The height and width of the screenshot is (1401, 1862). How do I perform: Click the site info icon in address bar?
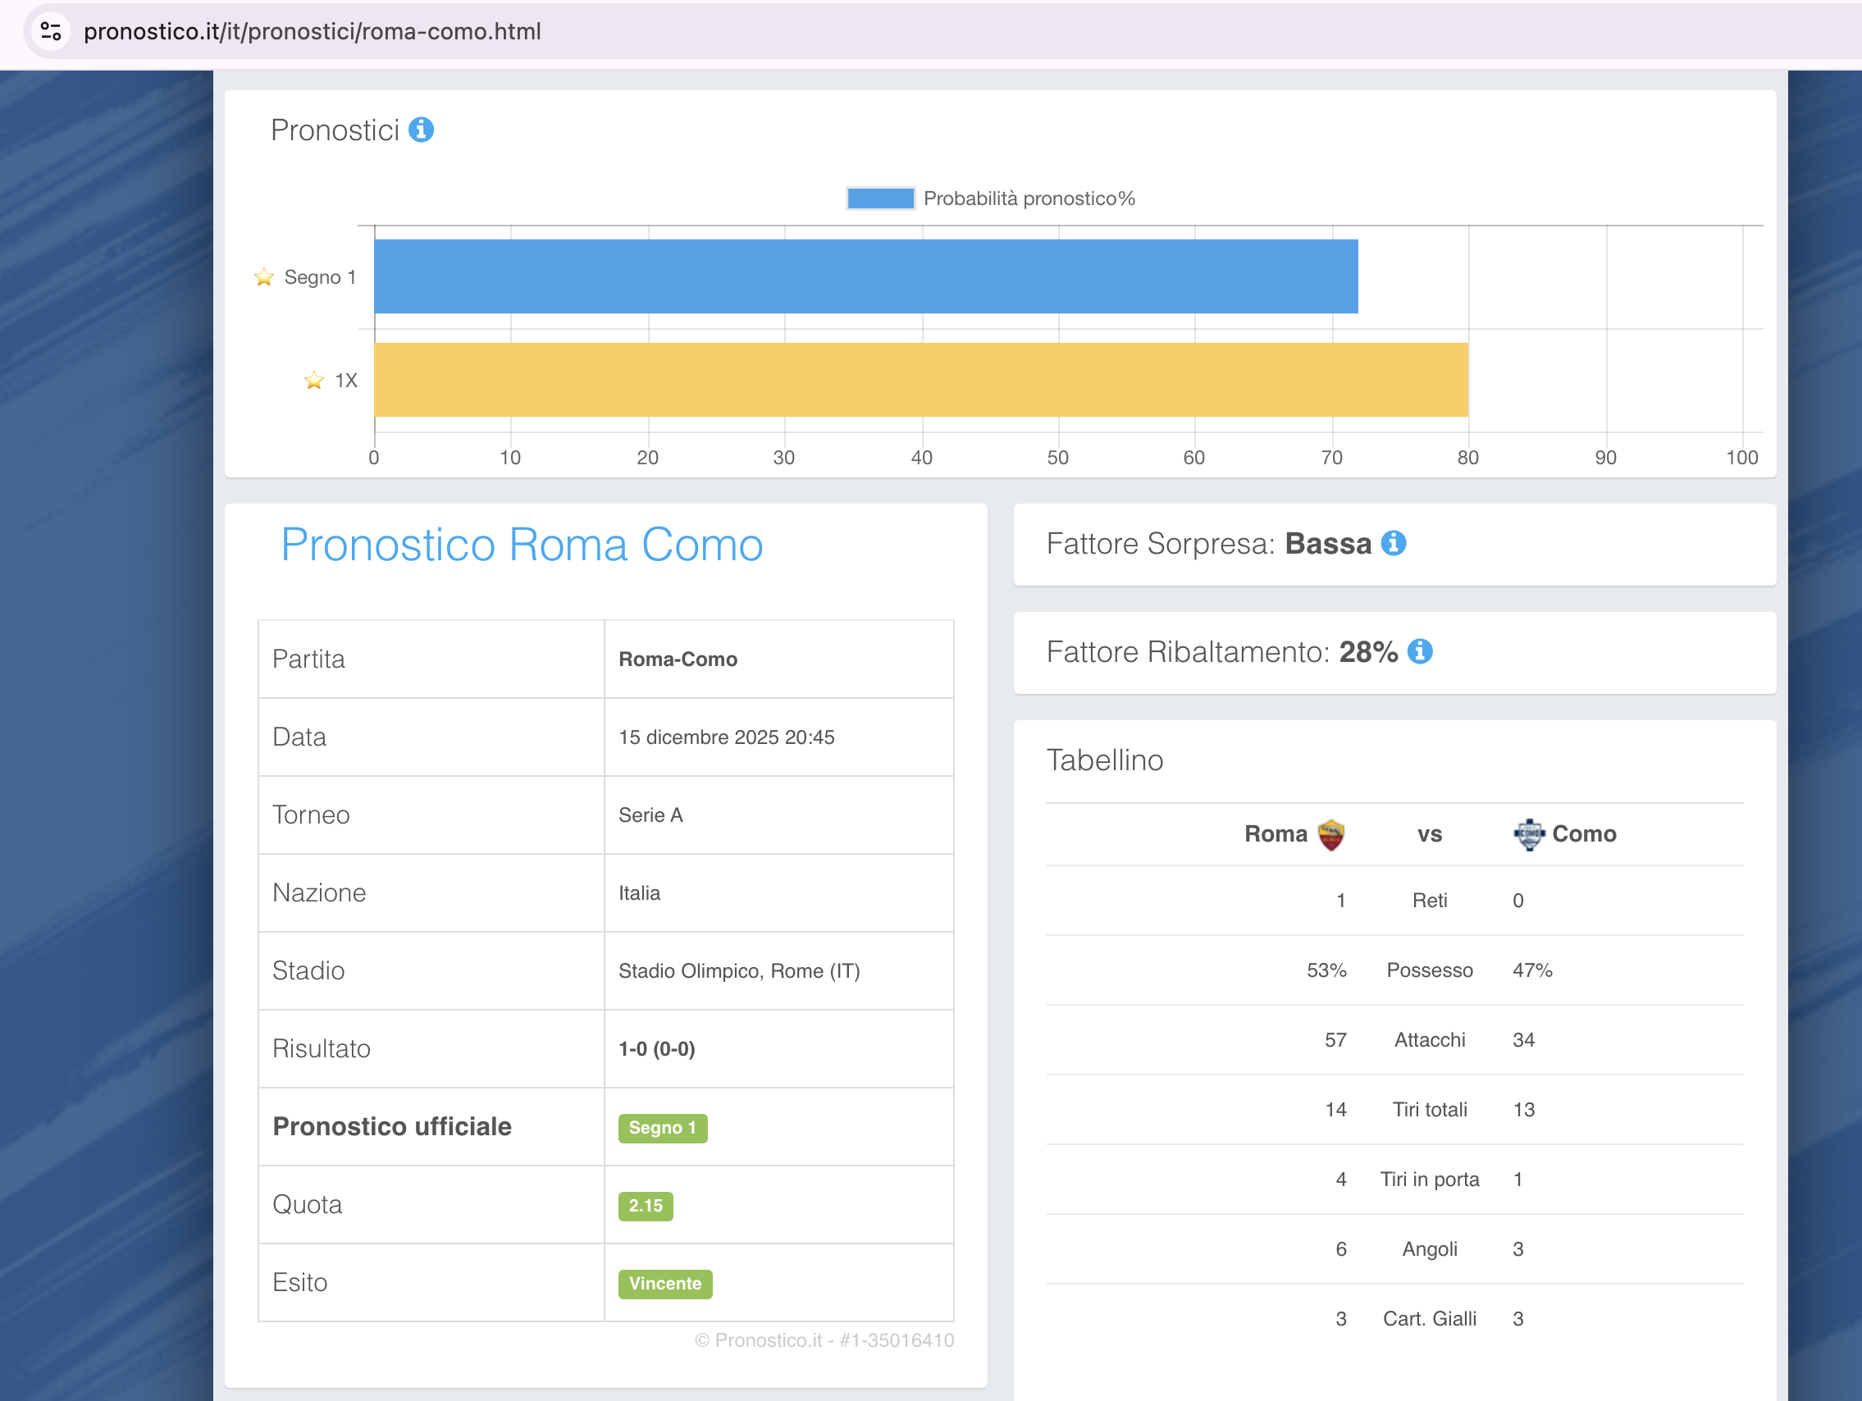click(x=51, y=31)
